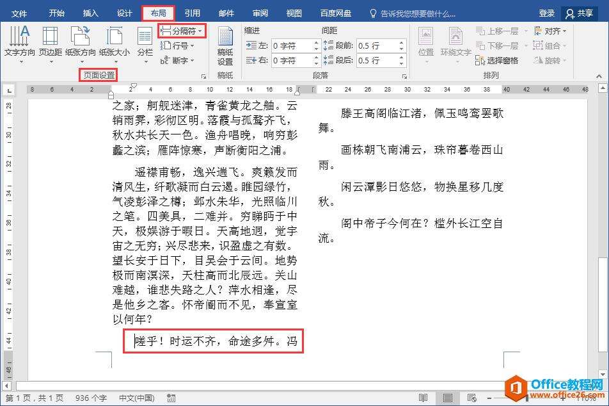Switch to the 百度网盘 tab
Image resolution: width=609 pixels, height=406 pixels.
pos(336,13)
